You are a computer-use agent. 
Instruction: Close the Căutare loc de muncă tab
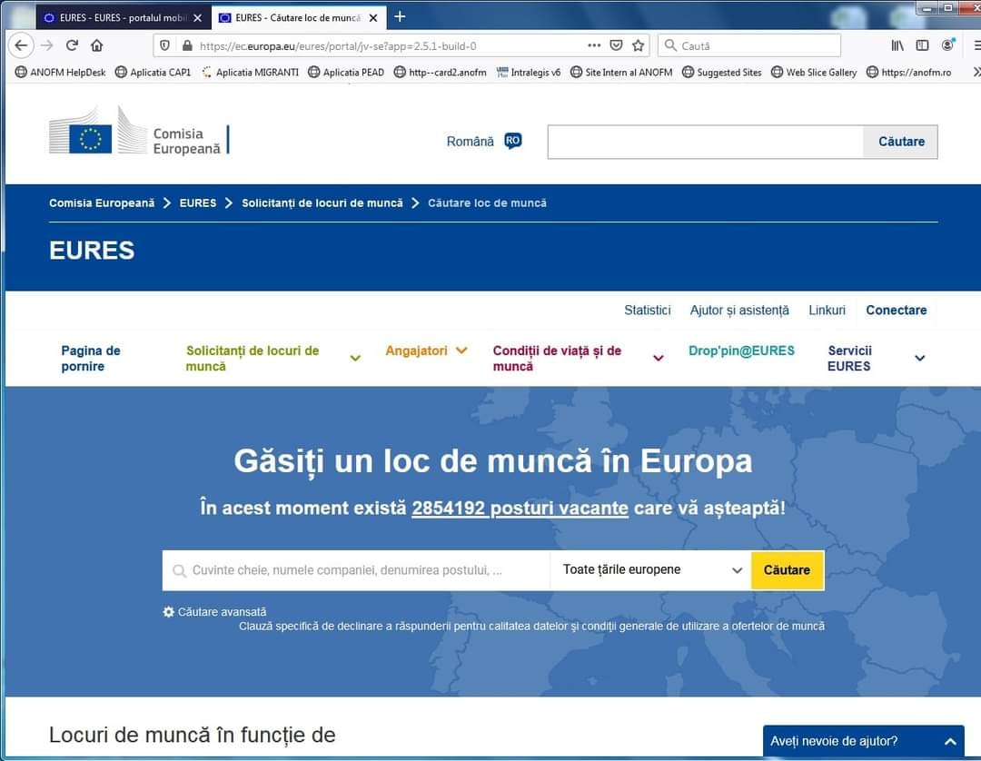coord(373,18)
